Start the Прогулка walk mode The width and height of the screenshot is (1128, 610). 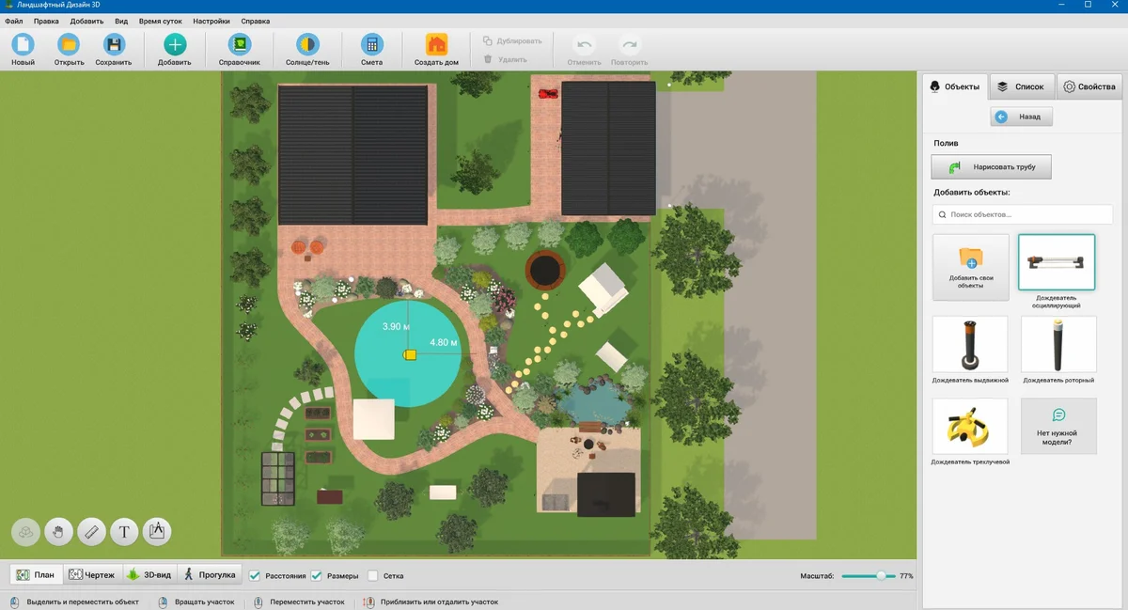click(210, 574)
